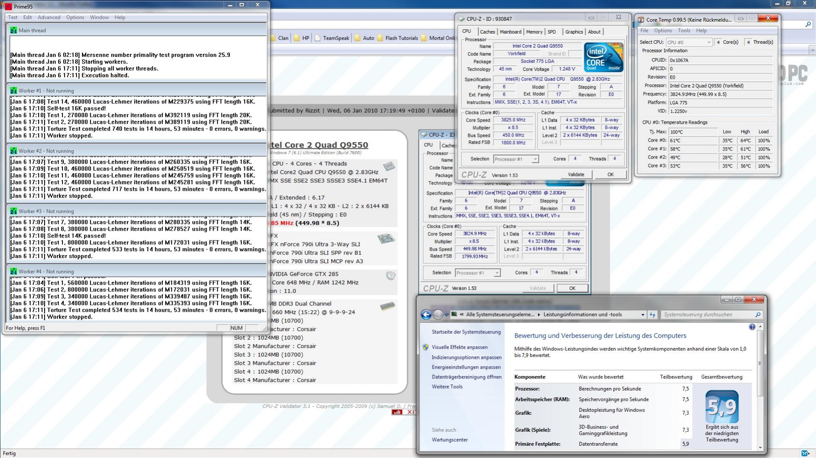Go back in the Control Panel window

coord(426,314)
